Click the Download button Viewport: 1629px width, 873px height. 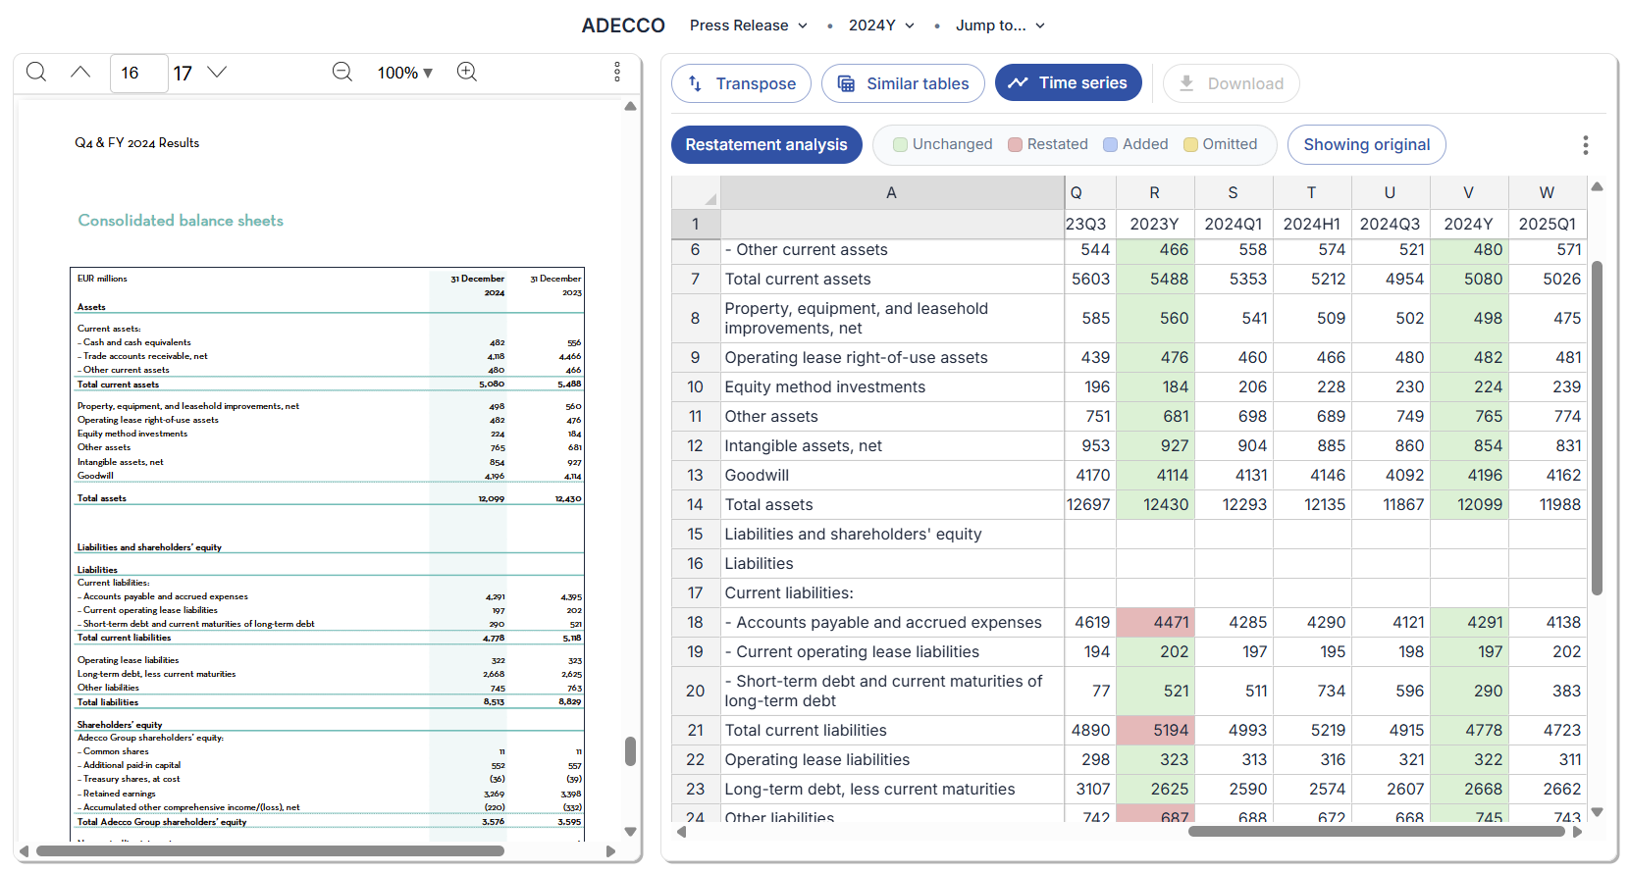[1231, 83]
